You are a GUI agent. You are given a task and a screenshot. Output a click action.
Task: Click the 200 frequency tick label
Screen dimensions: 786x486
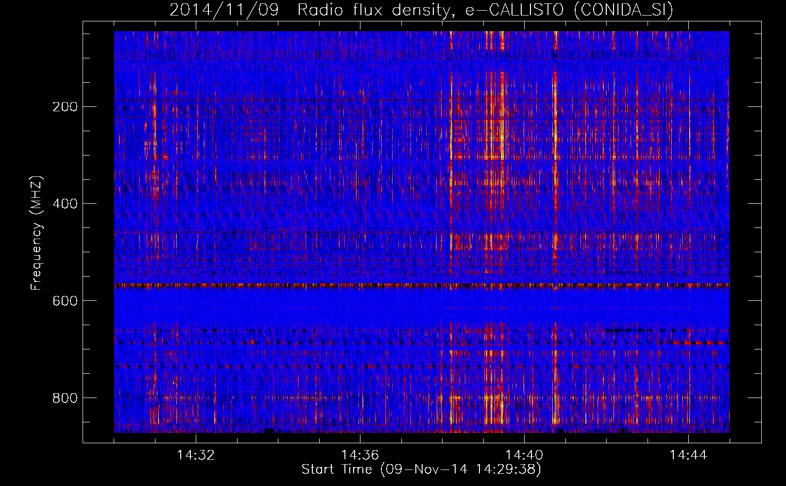[65, 107]
